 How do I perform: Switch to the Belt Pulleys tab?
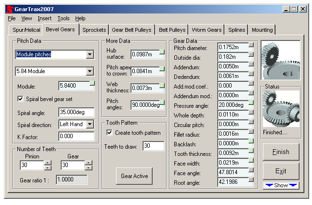172,30
